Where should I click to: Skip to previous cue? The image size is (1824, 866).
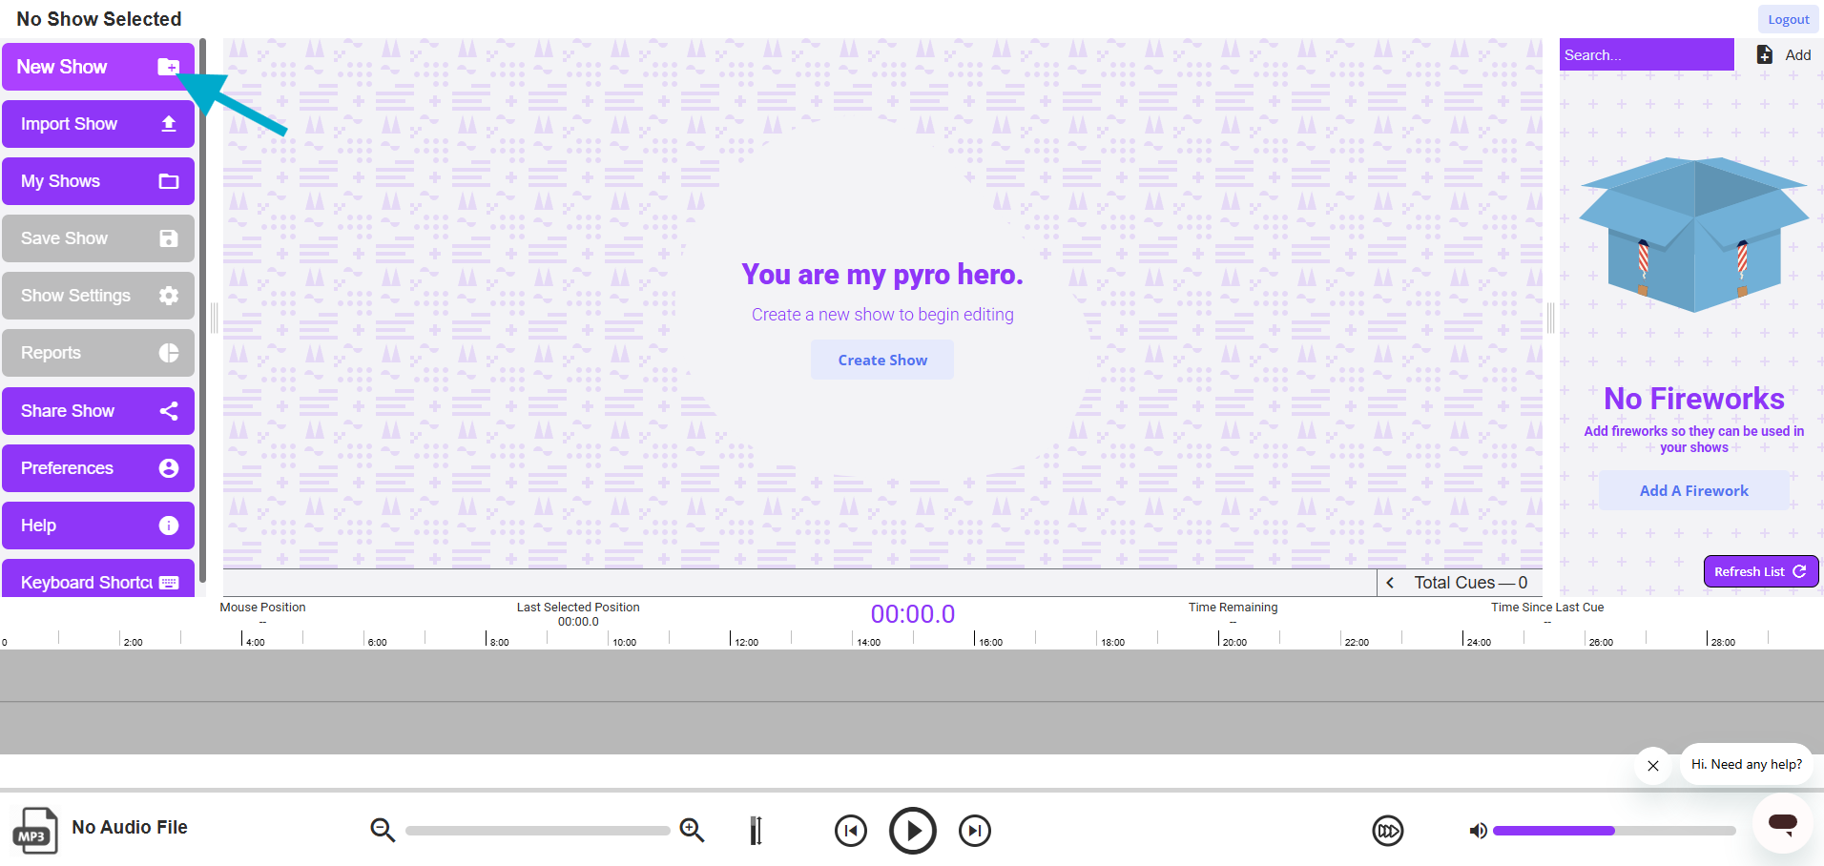pos(850,831)
